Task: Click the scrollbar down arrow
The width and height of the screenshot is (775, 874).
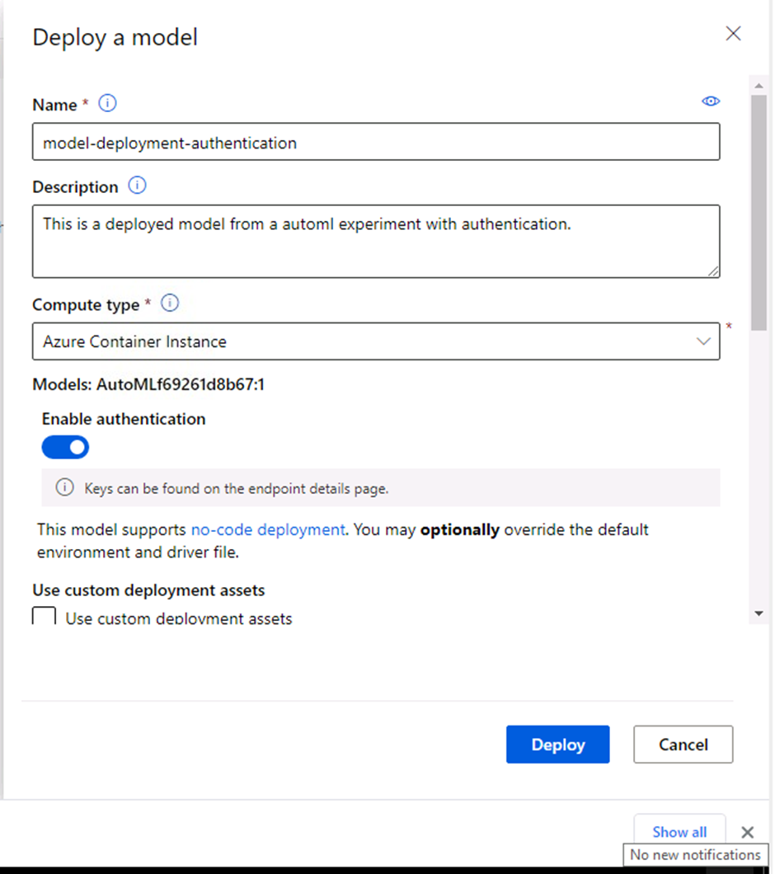Action: (x=759, y=613)
